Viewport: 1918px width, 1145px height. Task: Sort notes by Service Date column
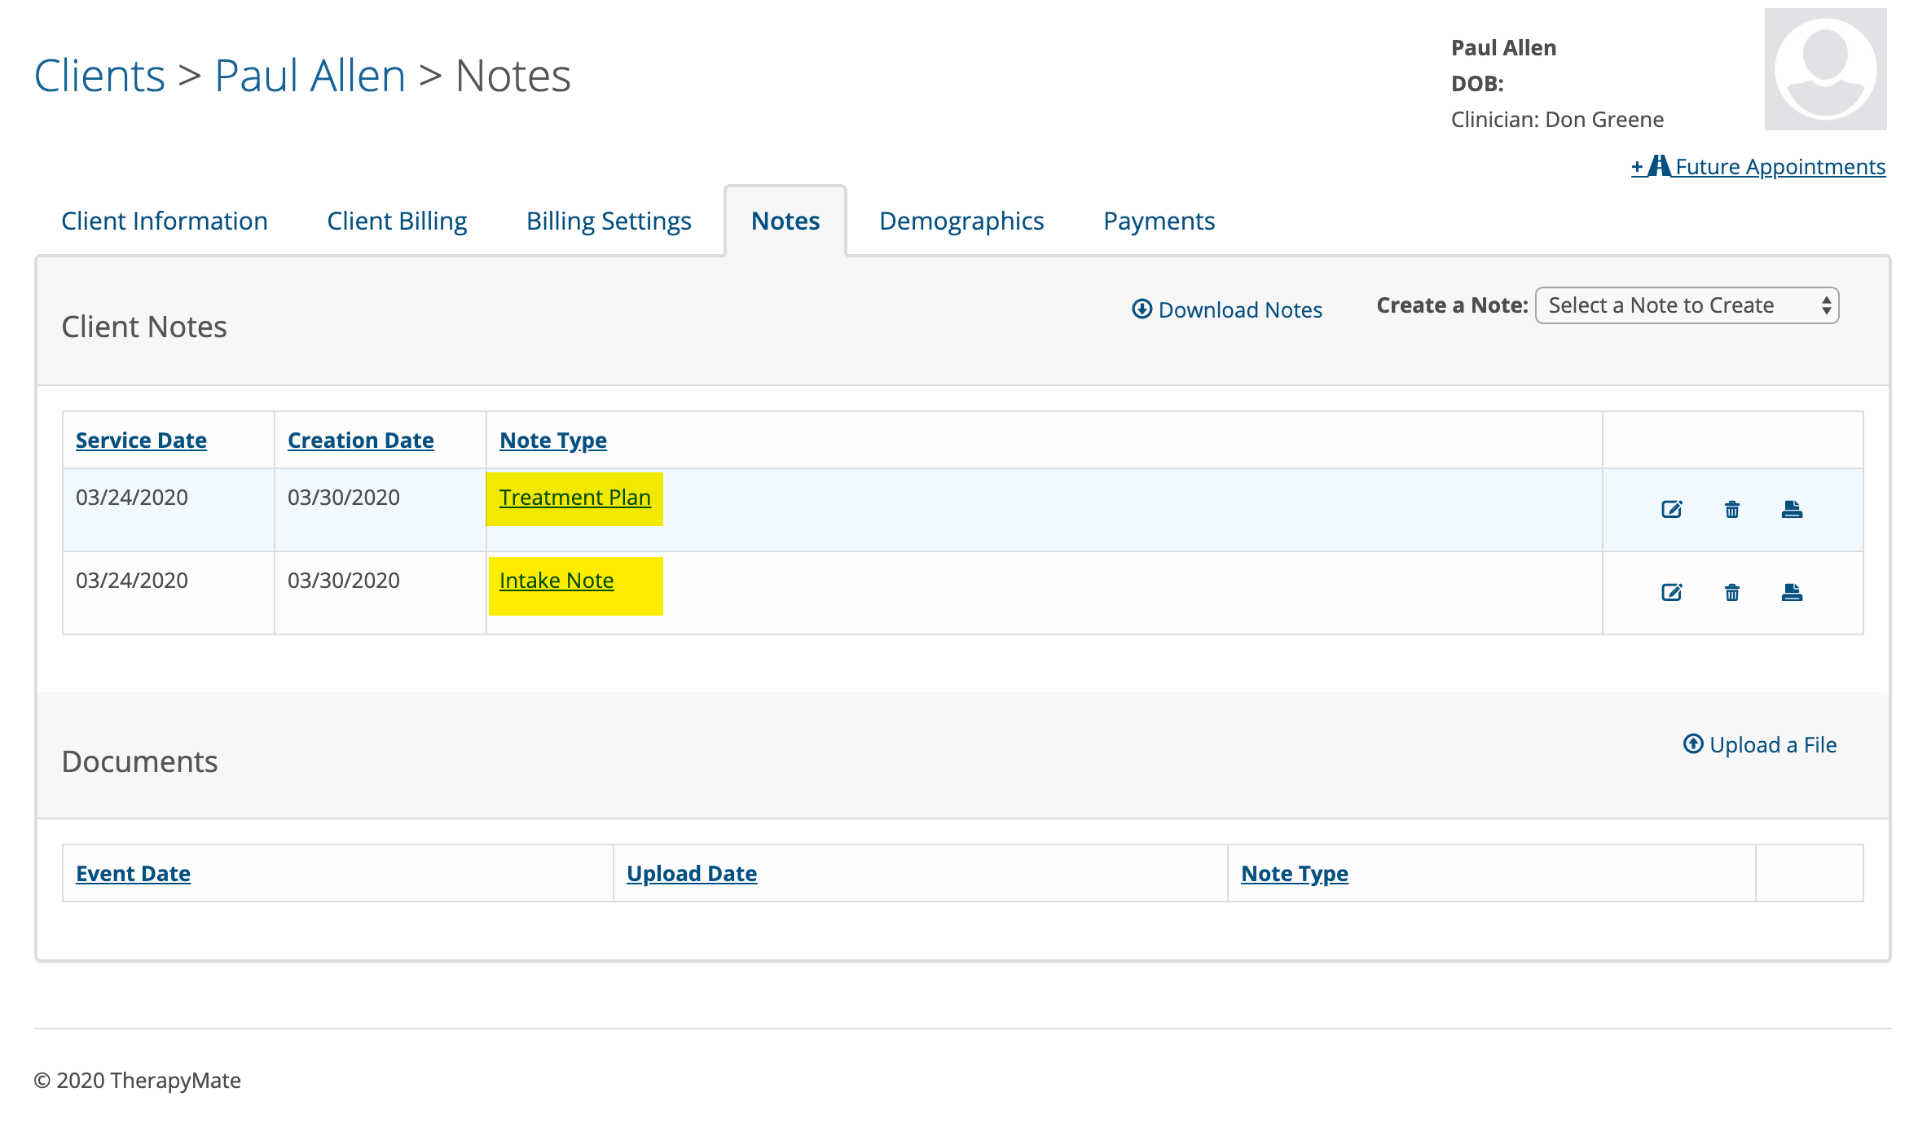141,441
